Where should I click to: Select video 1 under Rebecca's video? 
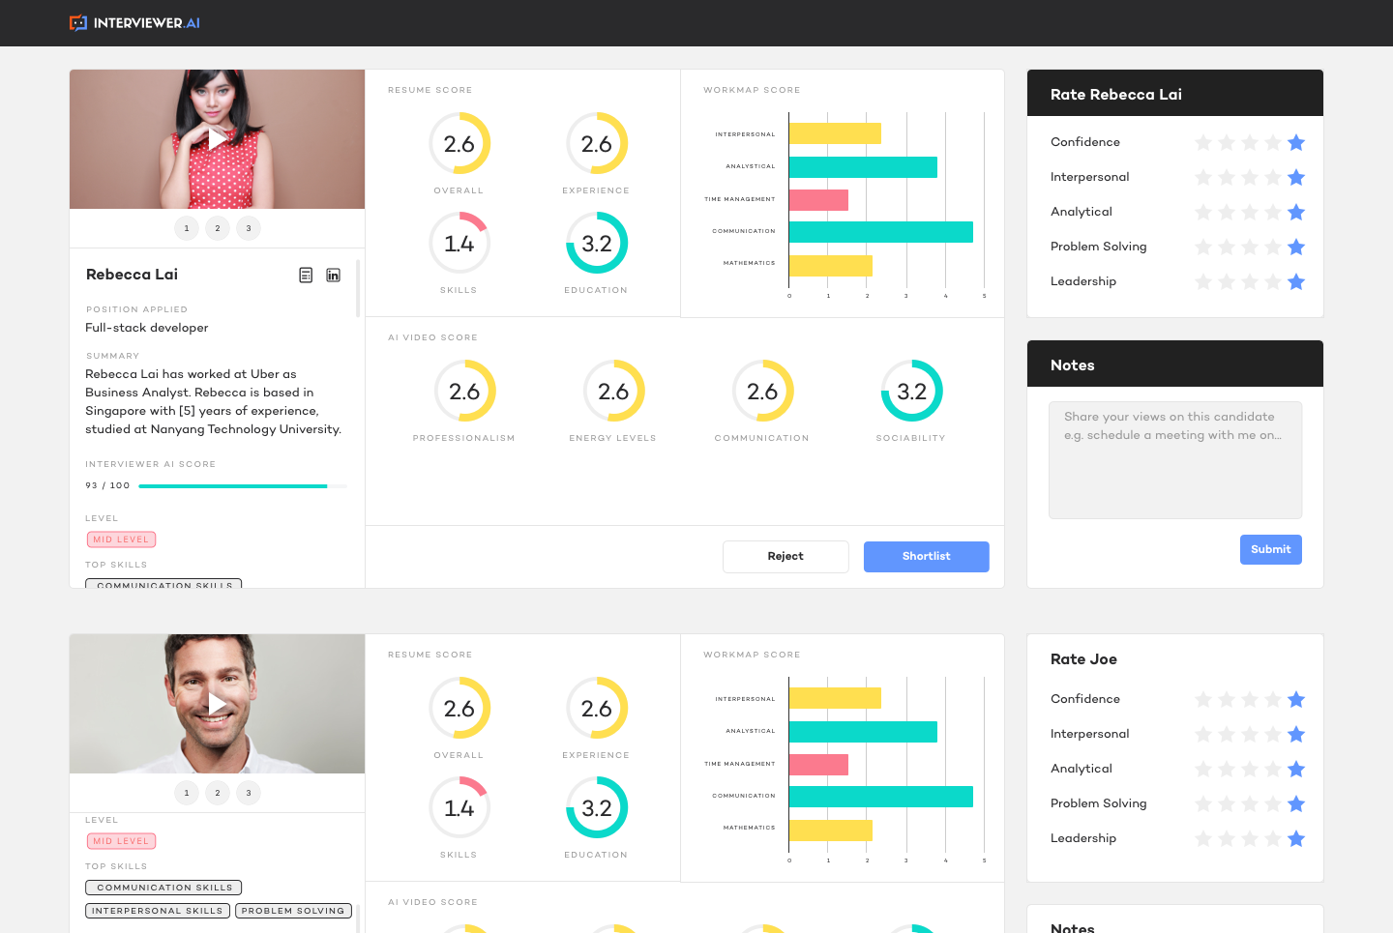click(x=187, y=228)
